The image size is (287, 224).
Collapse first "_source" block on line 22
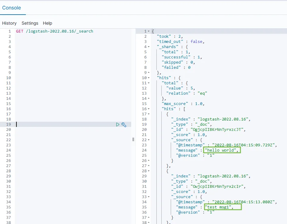(x=149, y=140)
